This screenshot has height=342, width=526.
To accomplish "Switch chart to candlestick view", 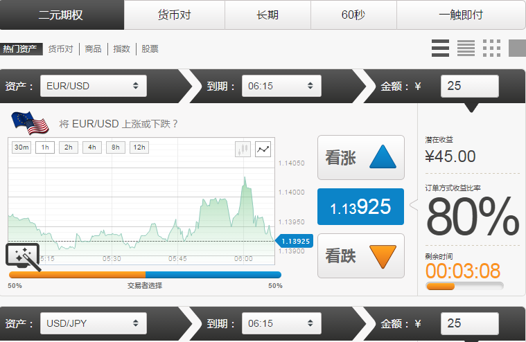I will coord(243,149).
